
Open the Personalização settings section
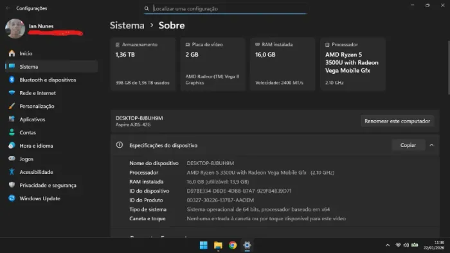51,106
